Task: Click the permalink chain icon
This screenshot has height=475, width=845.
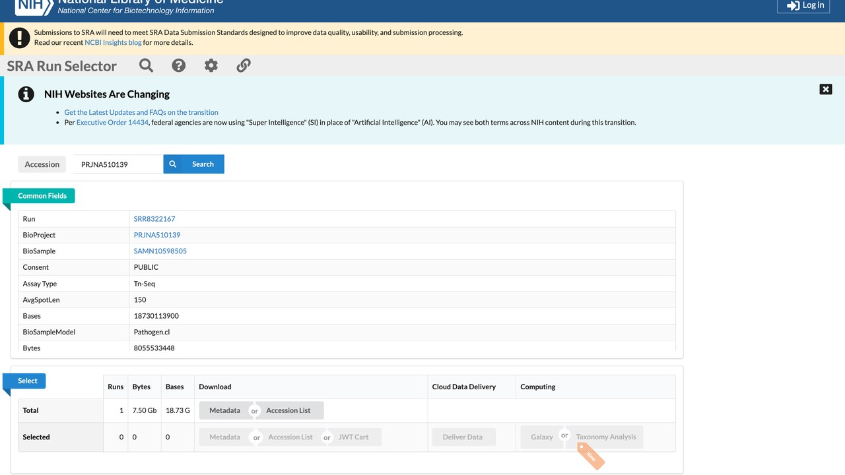Action: click(x=244, y=65)
